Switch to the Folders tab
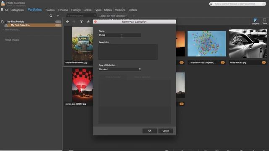 pos(50,10)
